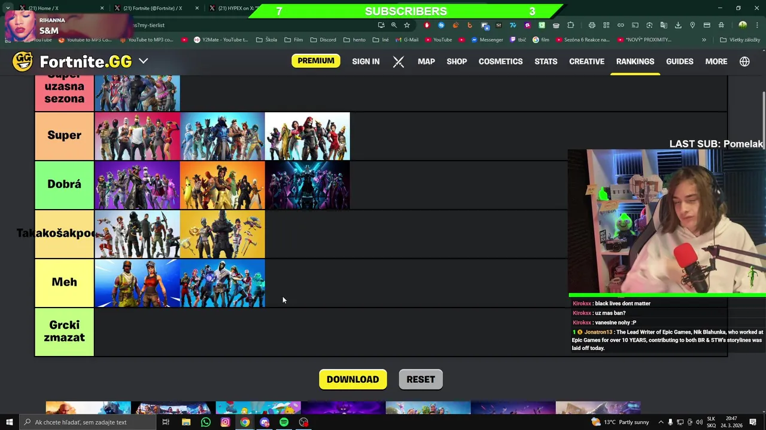The image size is (766, 430).
Task: Click the Super tier label
Action: point(64,136)
